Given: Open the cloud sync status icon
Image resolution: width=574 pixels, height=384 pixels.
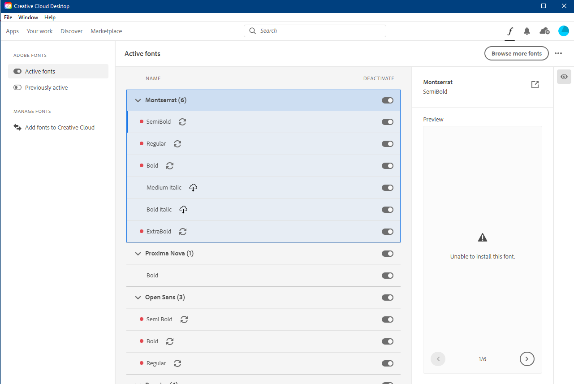Looking at the screenshot, I should 544,31.
